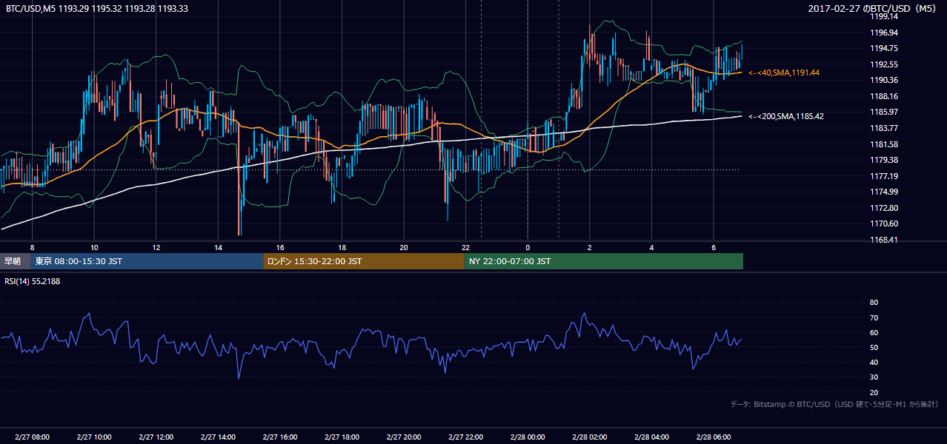Click the Bitstamp data source note
947x444 pixels.
click(x=834, y=404)
